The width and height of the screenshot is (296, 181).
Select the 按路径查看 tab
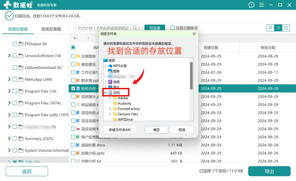click(x=18, y=29)
